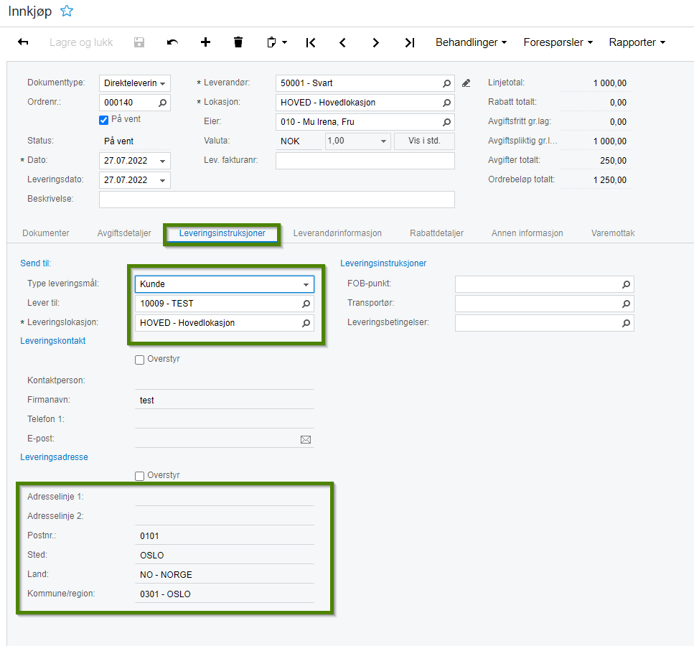
Task: Uncheck the På vent checkbox
Action: (x=103, y=120)
